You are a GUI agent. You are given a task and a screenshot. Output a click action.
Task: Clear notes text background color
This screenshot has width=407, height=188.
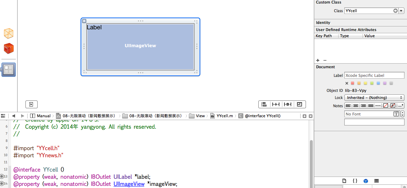point(393,105)
